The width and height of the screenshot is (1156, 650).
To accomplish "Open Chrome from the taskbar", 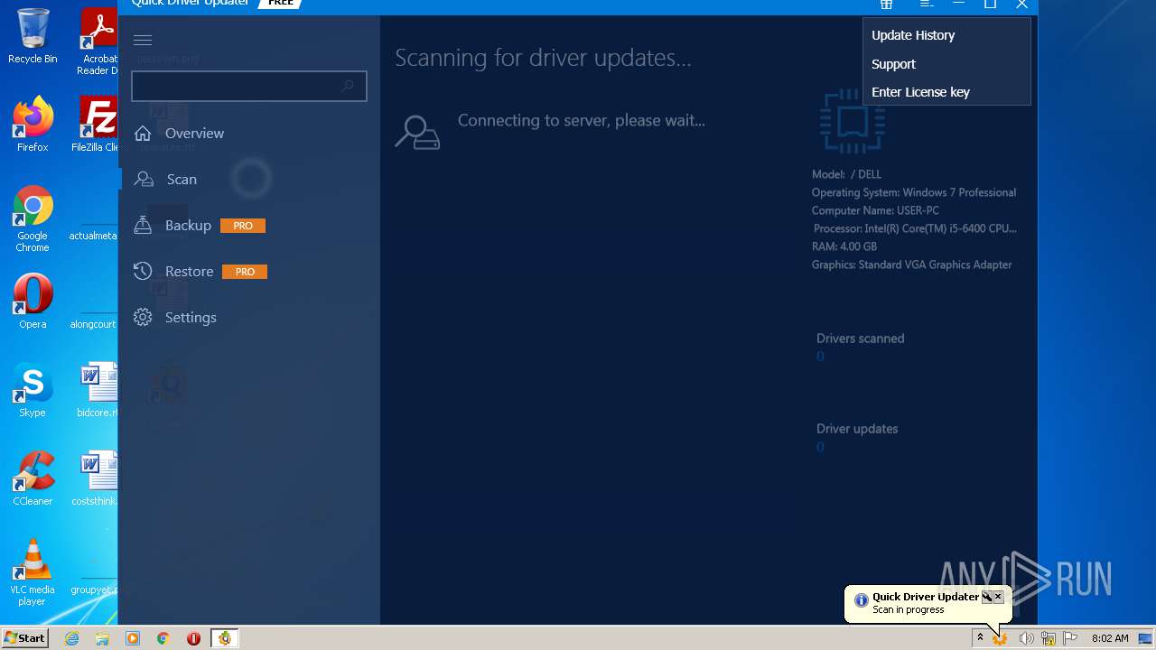I will click(163, 638).
